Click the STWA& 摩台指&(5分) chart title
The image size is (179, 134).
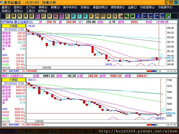tap(17, 22)
